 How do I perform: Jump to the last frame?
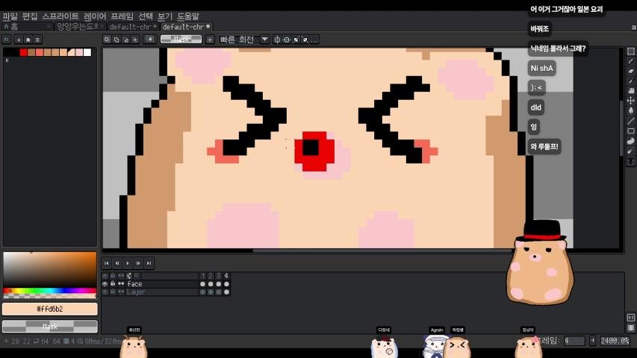[x=149, y=263]
